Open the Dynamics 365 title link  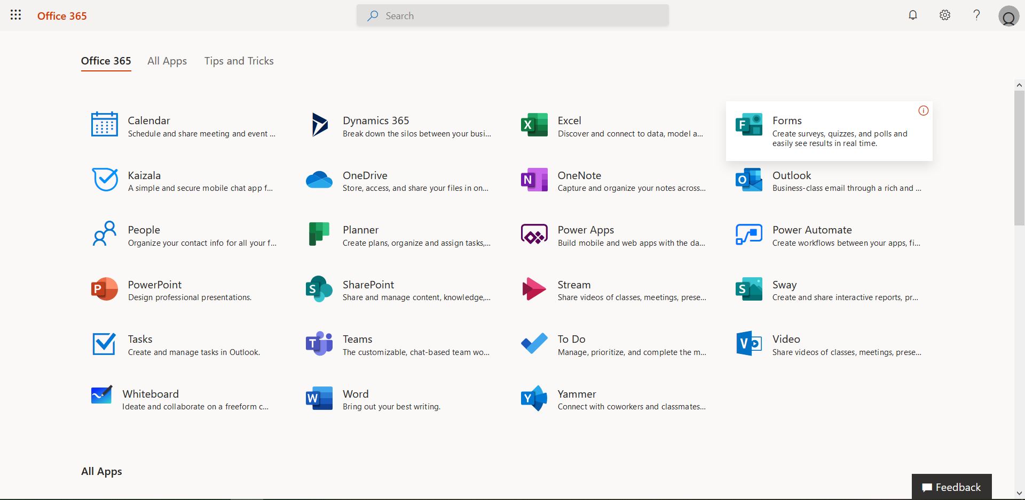tap(376, 120)
